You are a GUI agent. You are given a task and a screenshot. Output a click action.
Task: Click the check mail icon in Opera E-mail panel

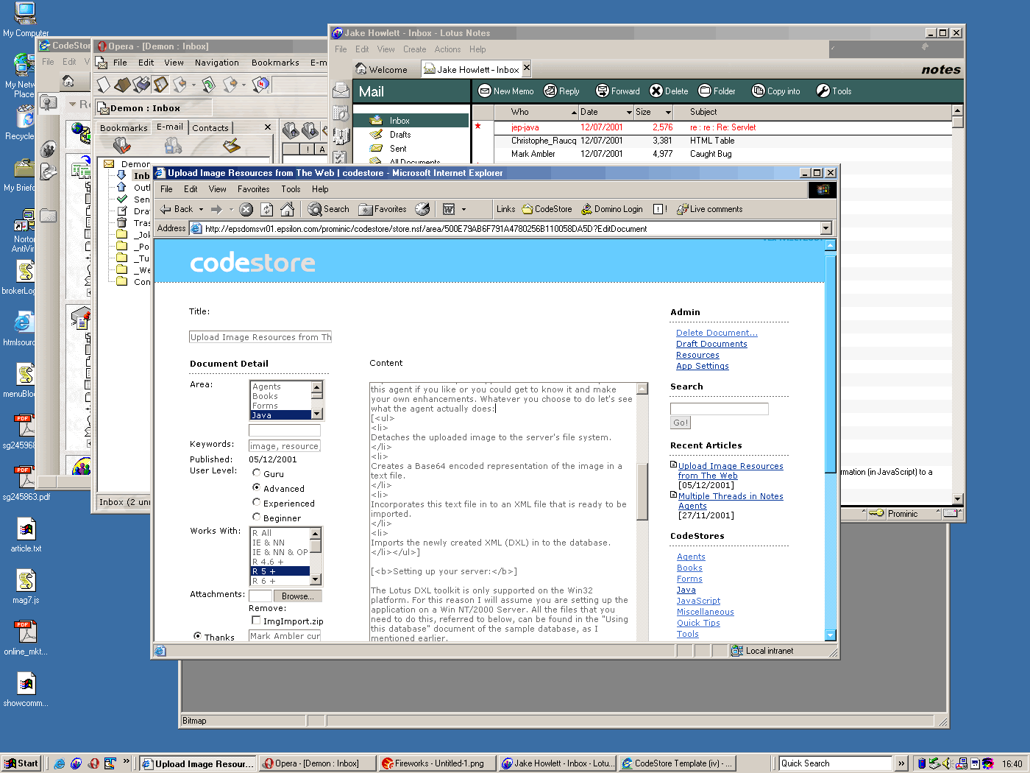click(122, 147)
